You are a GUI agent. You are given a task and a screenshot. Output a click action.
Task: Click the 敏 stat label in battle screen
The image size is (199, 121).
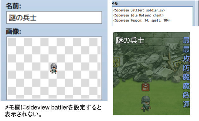(x=186, y=95)
